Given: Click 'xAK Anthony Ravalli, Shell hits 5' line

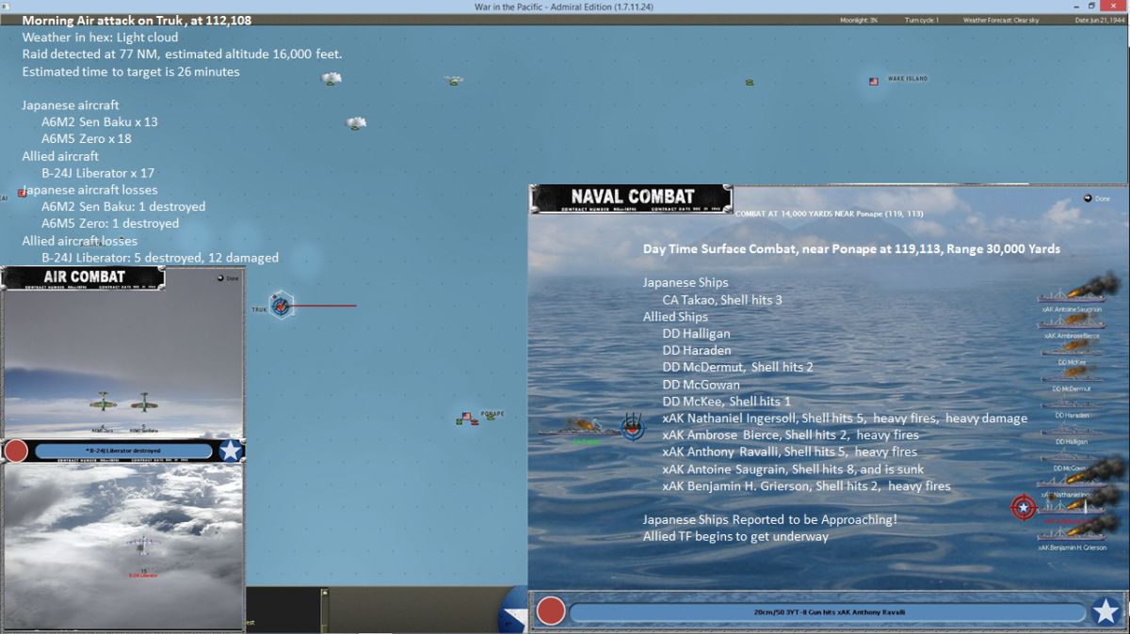Looking at the screenshot, I should 789,452.
